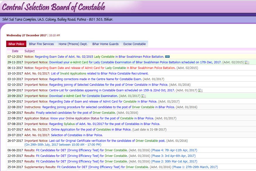Open the Last call for Original Certificate verification link
The width and height of the screenshot is (256, 171).
(x=107, y=141)
